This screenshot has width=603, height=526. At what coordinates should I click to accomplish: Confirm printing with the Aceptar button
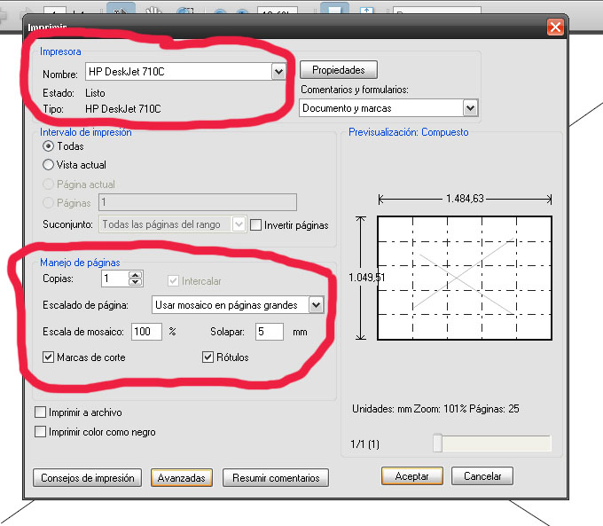[411, 476]
